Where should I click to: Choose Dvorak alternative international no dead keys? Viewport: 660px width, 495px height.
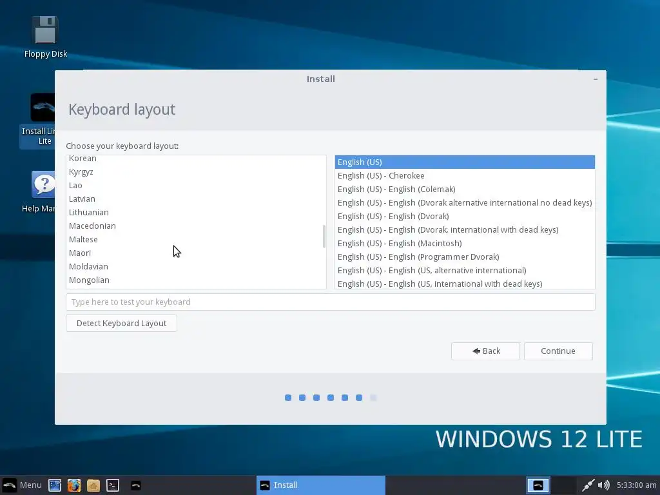point(465,202)
